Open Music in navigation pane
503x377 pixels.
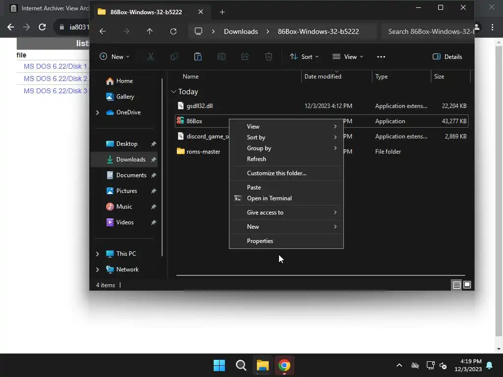pos(124,207)
